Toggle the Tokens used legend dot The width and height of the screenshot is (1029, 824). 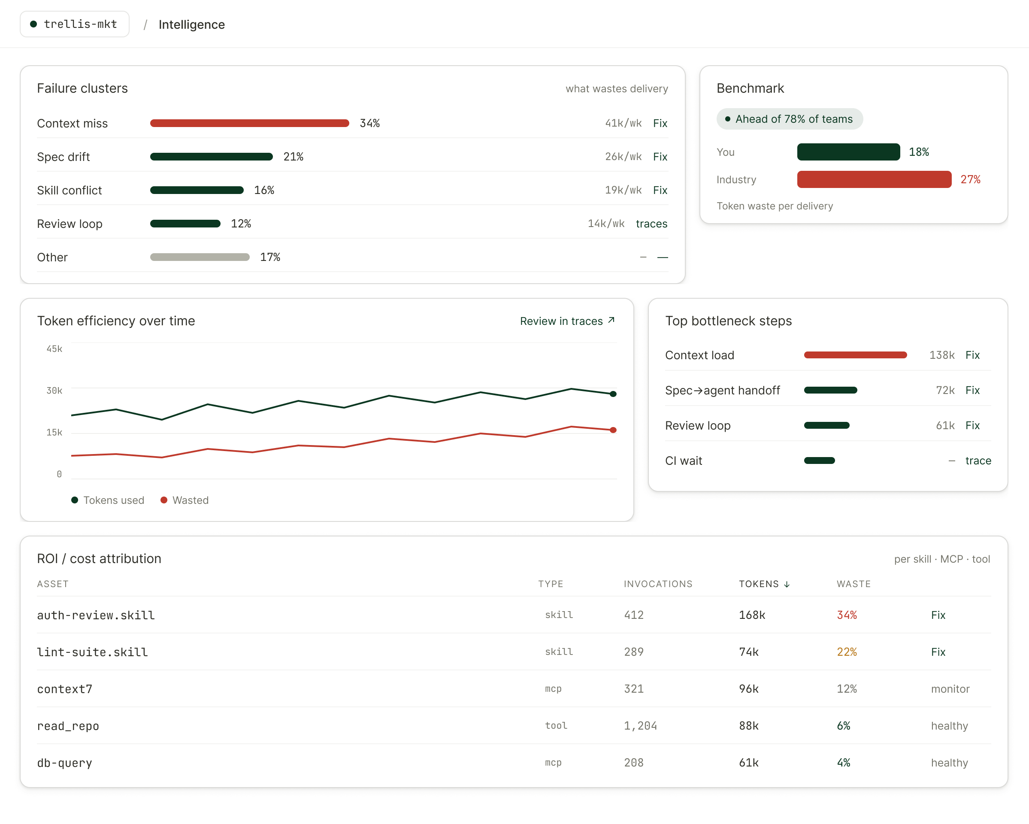(x=75, y=500)
